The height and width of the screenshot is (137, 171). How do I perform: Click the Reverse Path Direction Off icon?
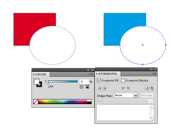click(x=123, y=88)
